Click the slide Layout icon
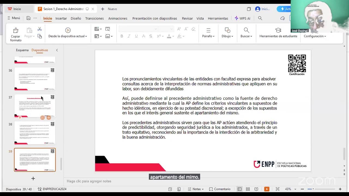Viewport: 349px width, 196px height. [97, 36]
